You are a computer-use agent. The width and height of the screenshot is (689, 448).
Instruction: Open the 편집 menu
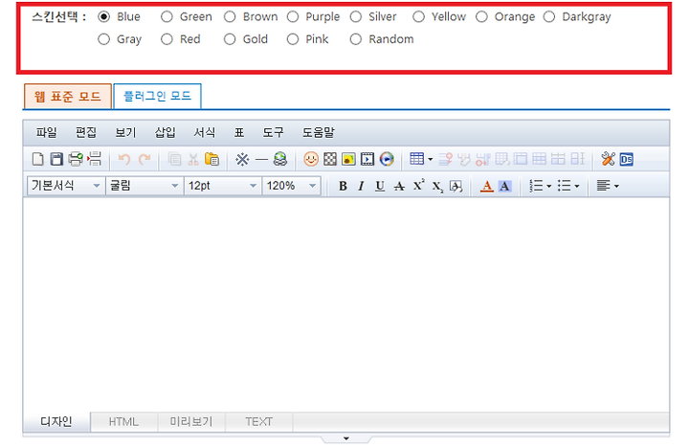point(86,132)
